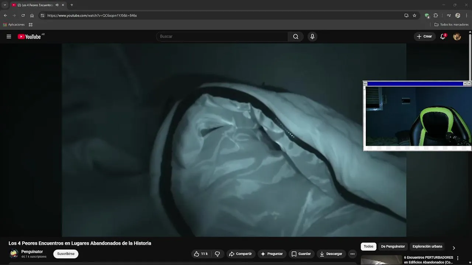
Task: Close the Los 4 Peores Encuentros tab
Action: [x=63, y=5]
